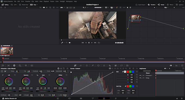185x100 pixels.
Task: Select the clip 01 thumbnail
Action: [x=7, y=51]
